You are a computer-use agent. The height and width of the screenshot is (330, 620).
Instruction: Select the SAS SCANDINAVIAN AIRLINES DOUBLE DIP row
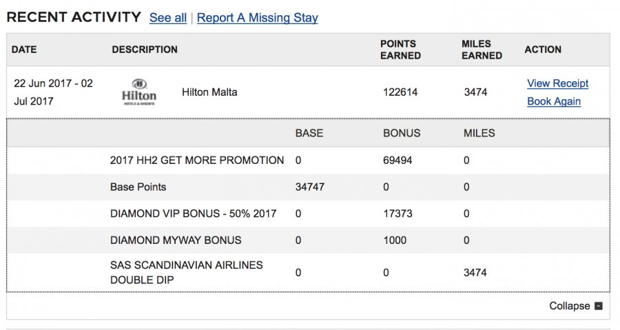[186, 273]
